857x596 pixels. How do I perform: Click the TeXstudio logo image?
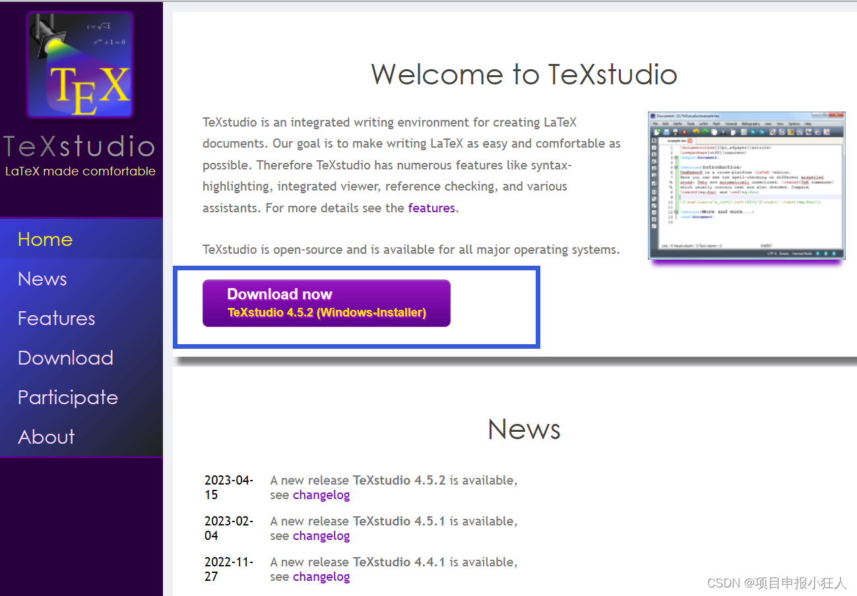click(x=80, y=65)
